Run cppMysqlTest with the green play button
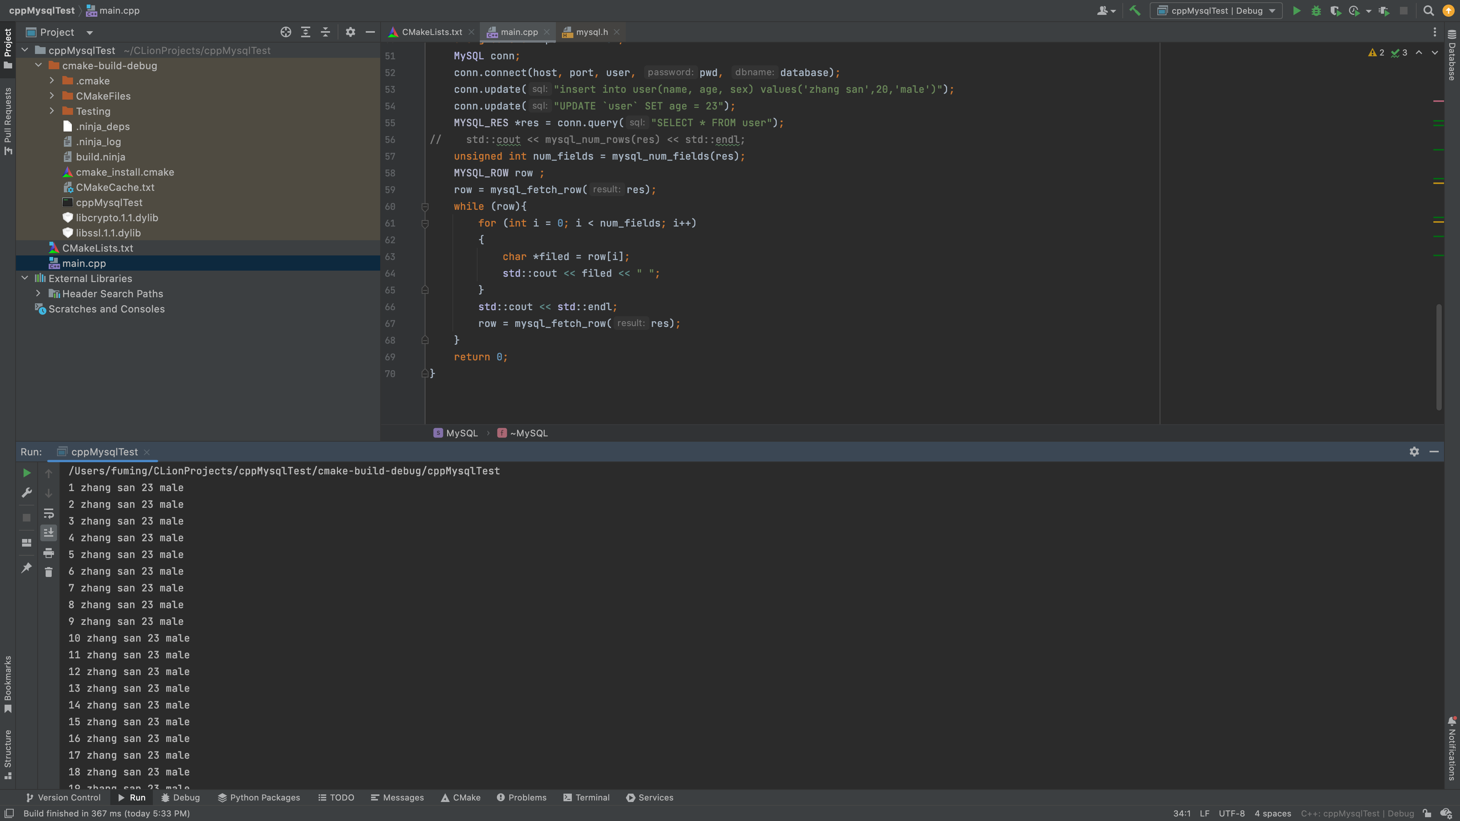The height and width of the screenshot is (821, 1460). tap(1296, 11)
